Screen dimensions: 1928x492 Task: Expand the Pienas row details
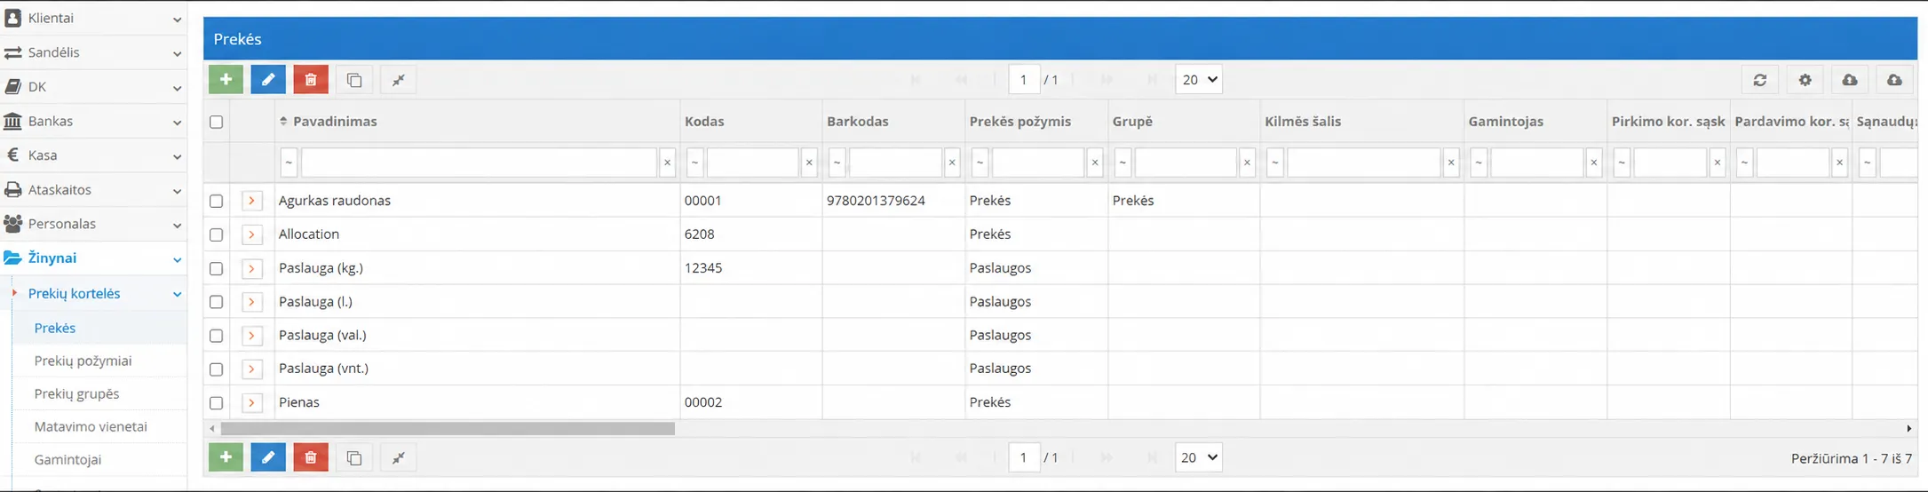(x=252, y=402)
